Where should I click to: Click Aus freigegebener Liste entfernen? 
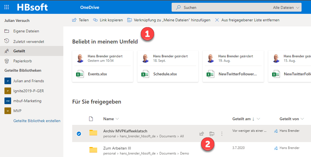[x=247, y=20]
